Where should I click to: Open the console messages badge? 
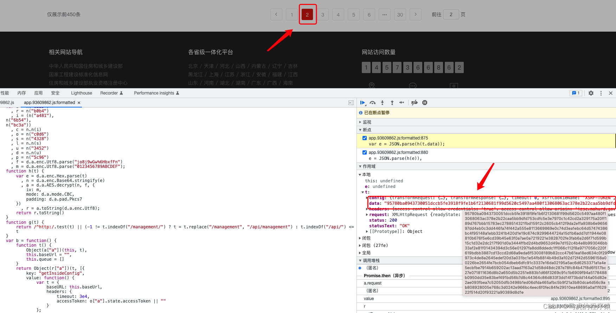[x=576, y=93]
